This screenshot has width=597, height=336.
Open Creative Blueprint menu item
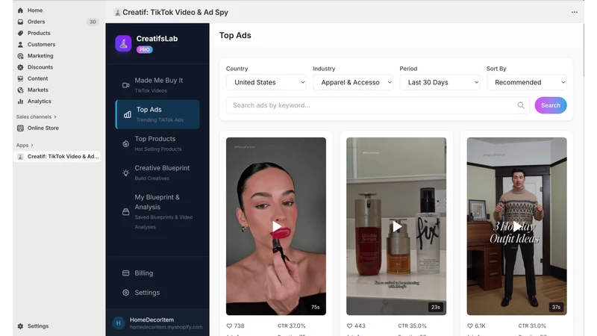pos(157,173)
